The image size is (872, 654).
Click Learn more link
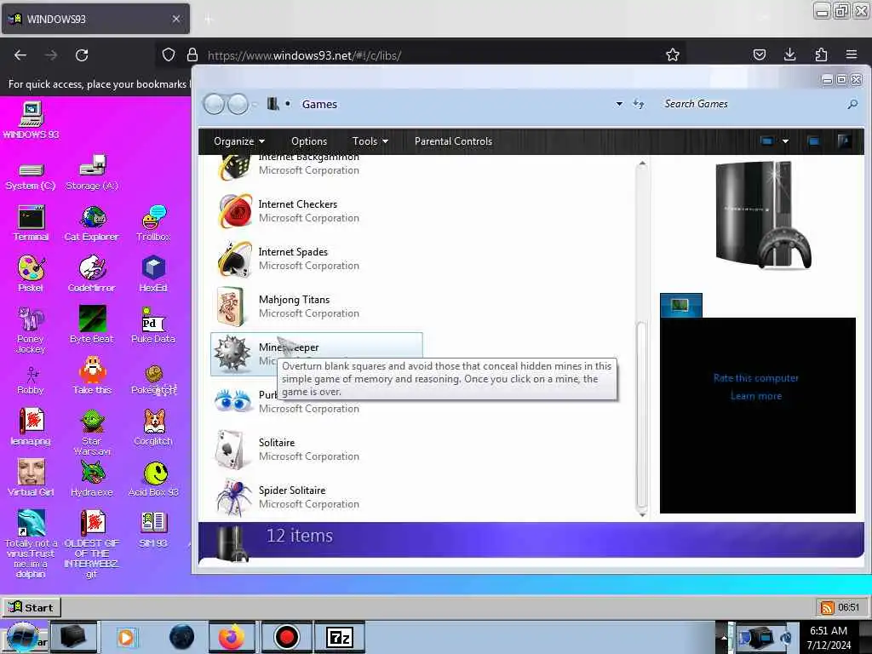[756, 396]
